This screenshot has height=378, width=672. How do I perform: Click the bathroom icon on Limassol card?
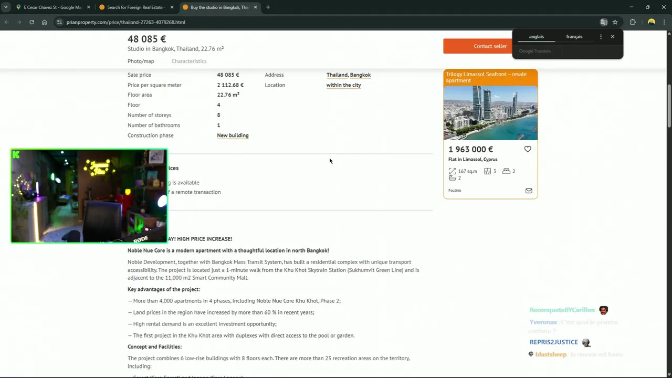pyautogui.click(x=453, y=178)
